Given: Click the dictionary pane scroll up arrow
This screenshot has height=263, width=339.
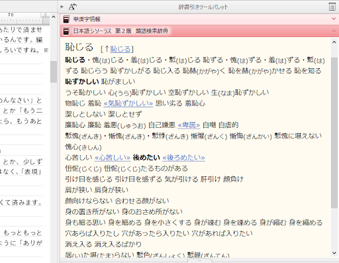Looking at the screenshot, I should pos(334,42).
